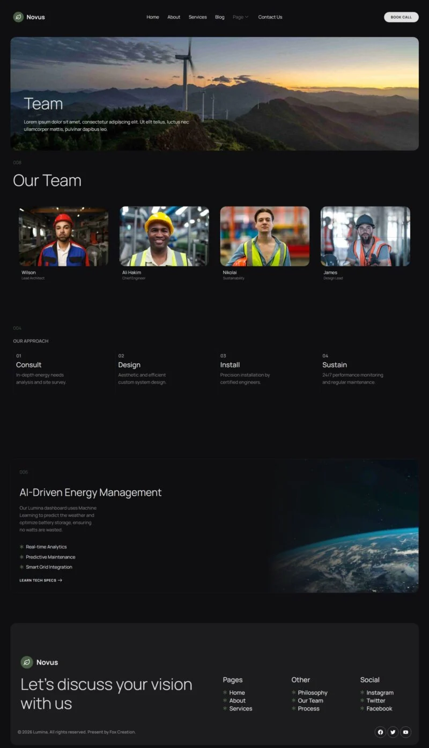Image resolution: width=429 pixels, height=748 pixels.
Task: Open the Process footer link
Action: click(309, 709)
